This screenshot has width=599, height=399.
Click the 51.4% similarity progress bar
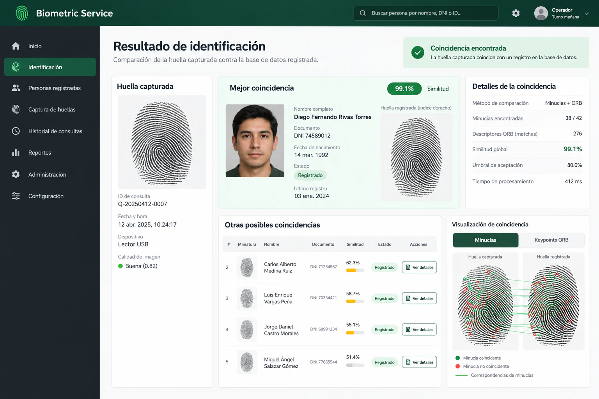pos(355,365)
